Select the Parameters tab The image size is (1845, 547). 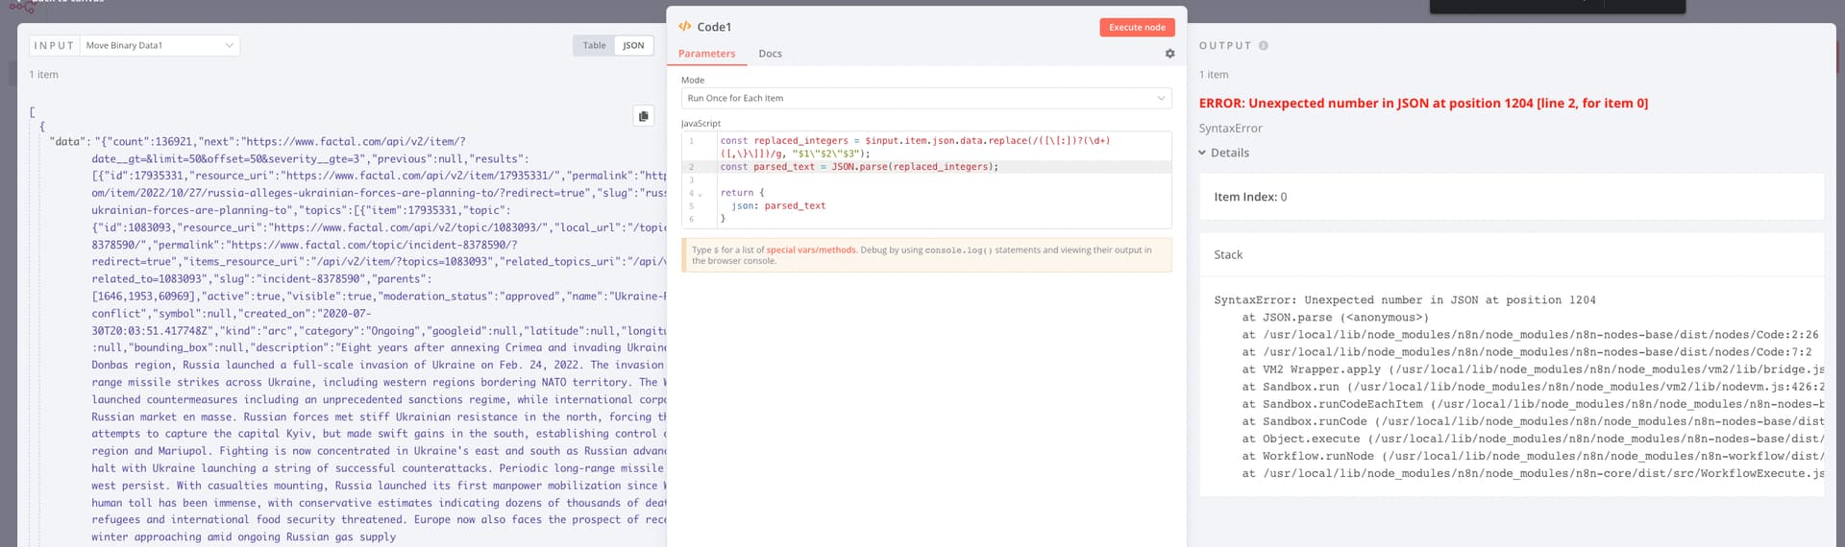point(706,54)
